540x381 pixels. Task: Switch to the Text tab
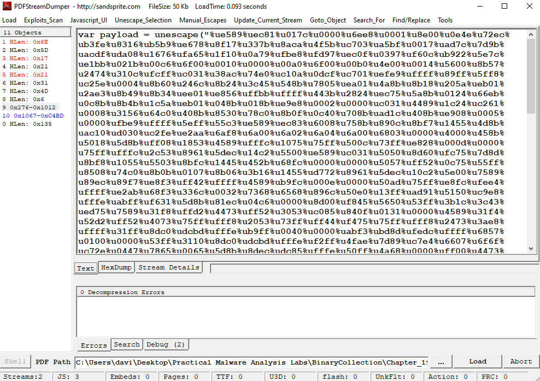(86, 268)
